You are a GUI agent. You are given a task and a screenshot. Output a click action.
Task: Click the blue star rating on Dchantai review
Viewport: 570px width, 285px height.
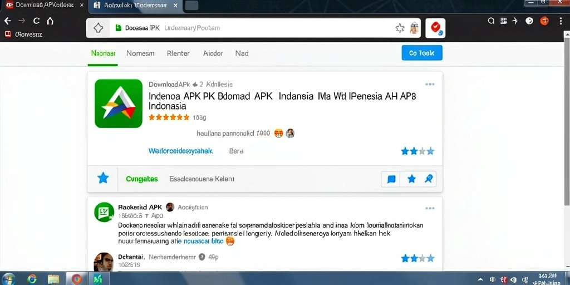coord(417,258)
